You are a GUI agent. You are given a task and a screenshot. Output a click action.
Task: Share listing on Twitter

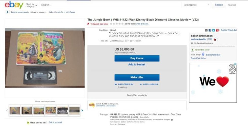pos(213,30)
